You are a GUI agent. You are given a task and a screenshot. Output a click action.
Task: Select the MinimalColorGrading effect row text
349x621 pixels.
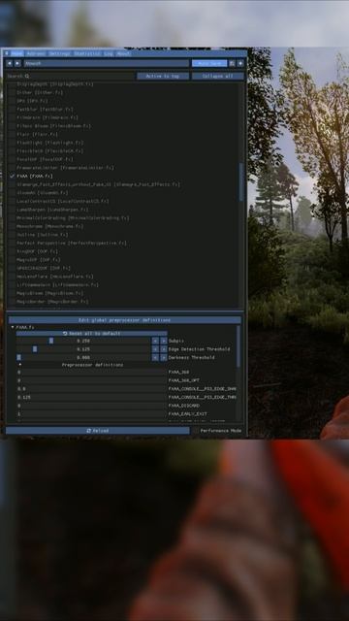coord(74,217)
